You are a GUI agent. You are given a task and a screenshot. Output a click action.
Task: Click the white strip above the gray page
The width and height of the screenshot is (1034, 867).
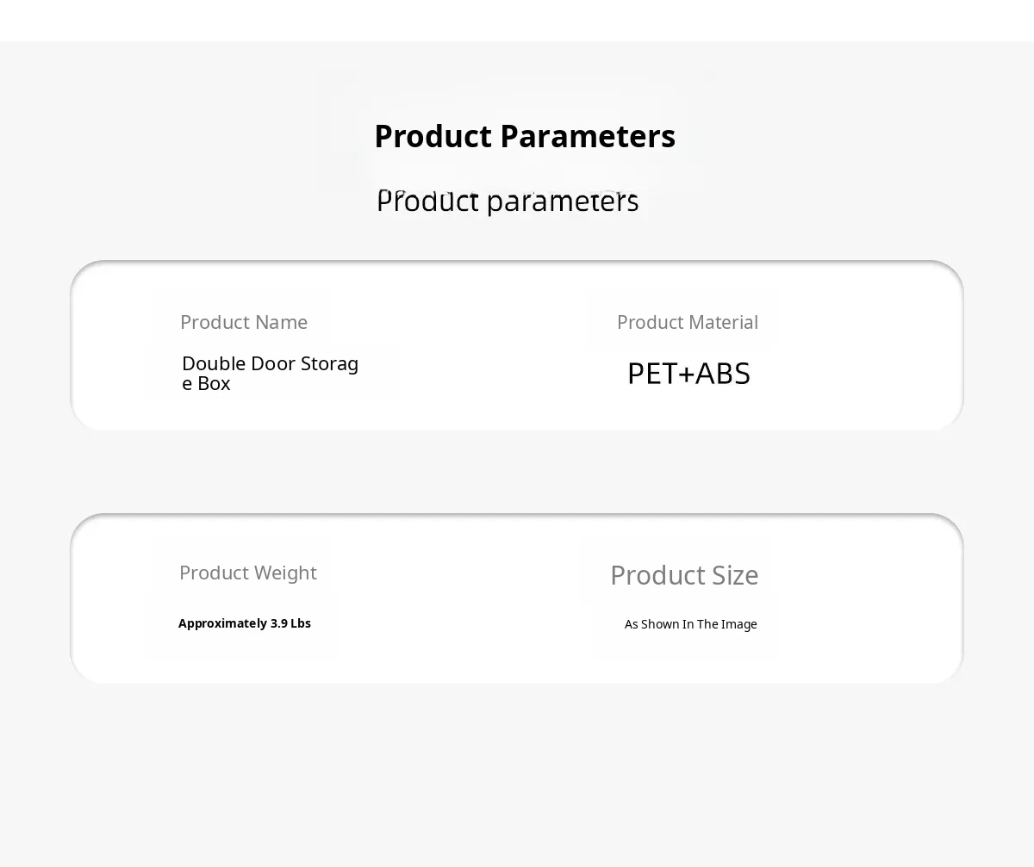pyautogui.click(x=517, y=20)
